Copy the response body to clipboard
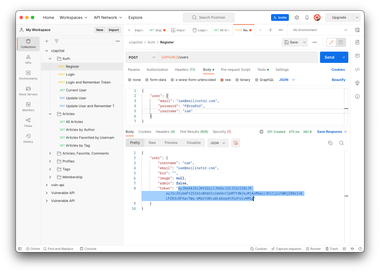This screenshot has height=273, width=380. [330, 143]
